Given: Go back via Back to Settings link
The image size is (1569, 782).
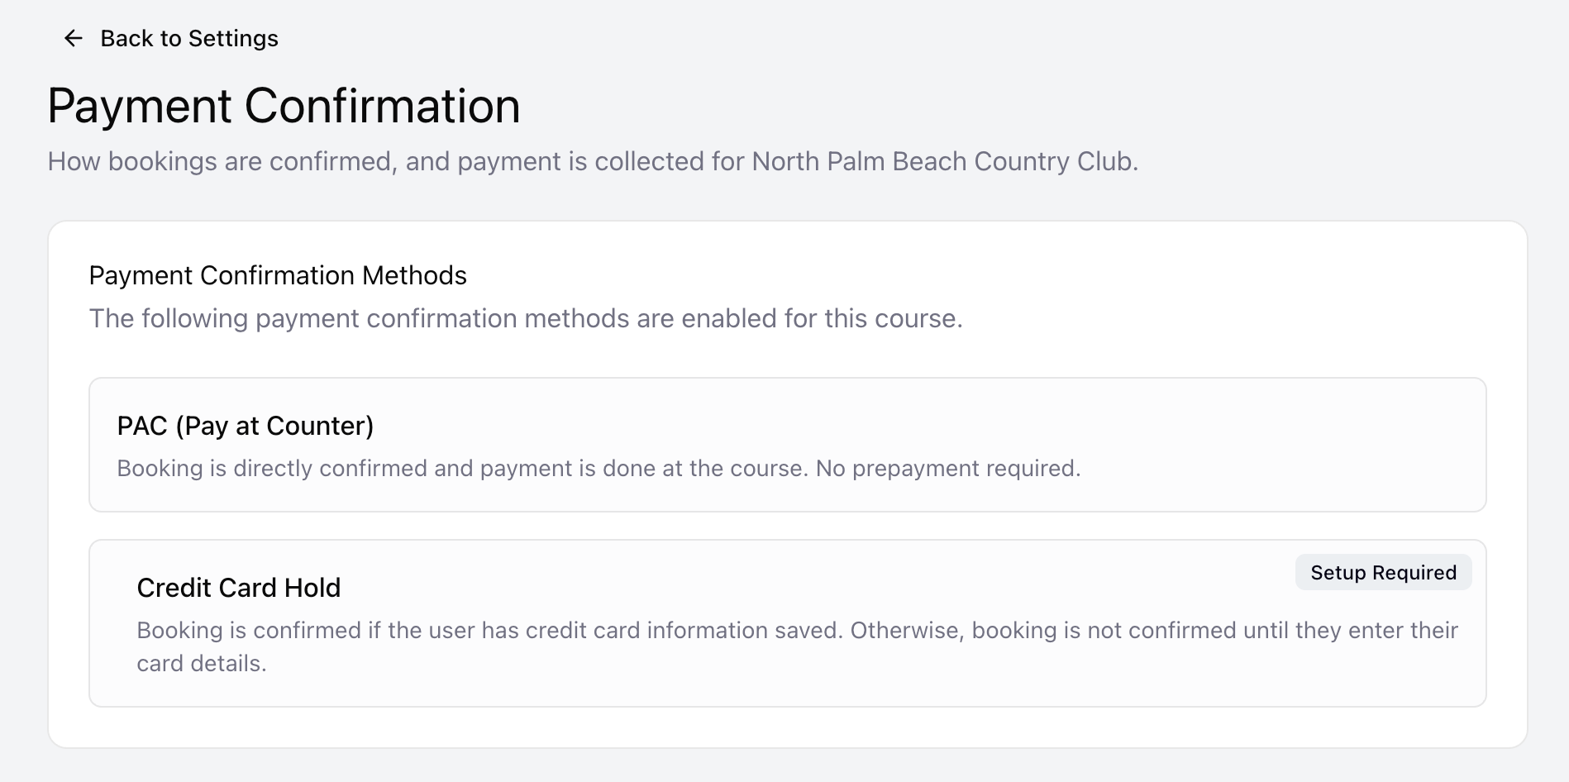Looking at the screenshot, I should coord(171,38).
